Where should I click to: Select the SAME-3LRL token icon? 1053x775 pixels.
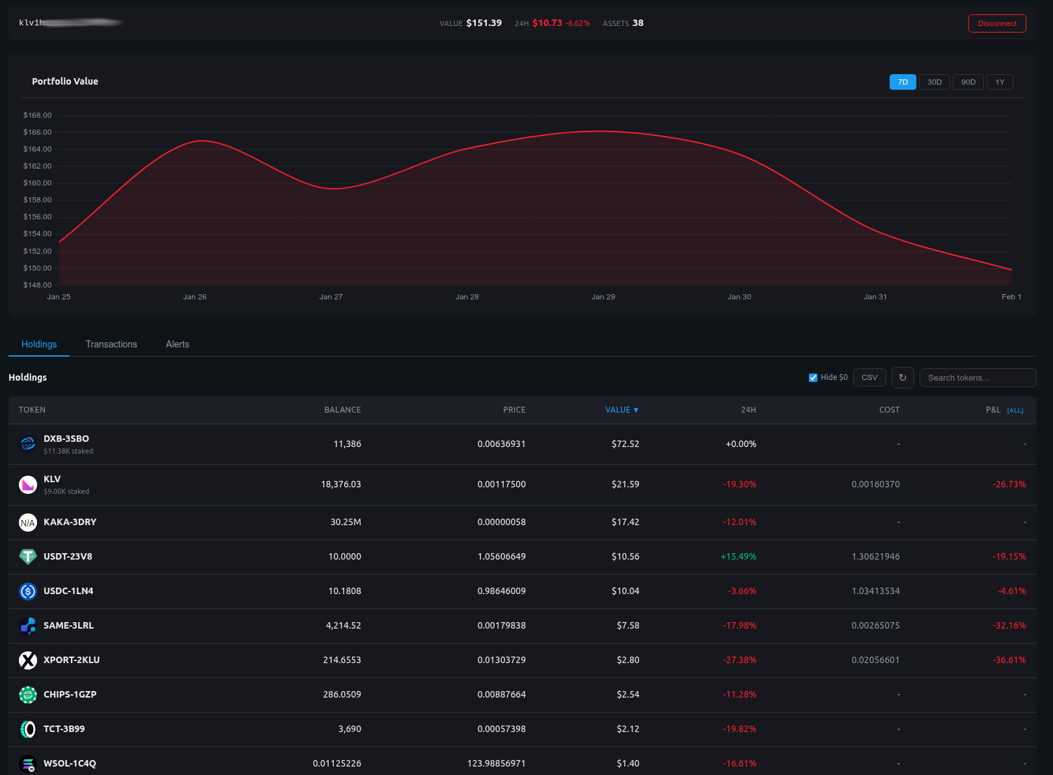28,625
